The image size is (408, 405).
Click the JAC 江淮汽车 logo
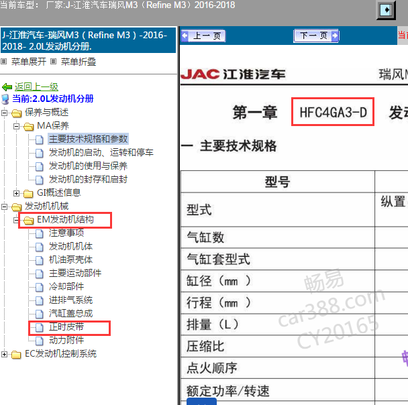coord(233,74)
